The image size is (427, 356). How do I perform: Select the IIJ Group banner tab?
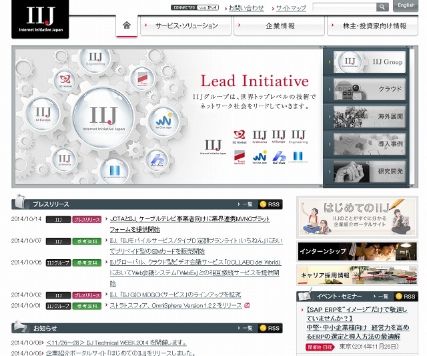click(x=369, y=62)
